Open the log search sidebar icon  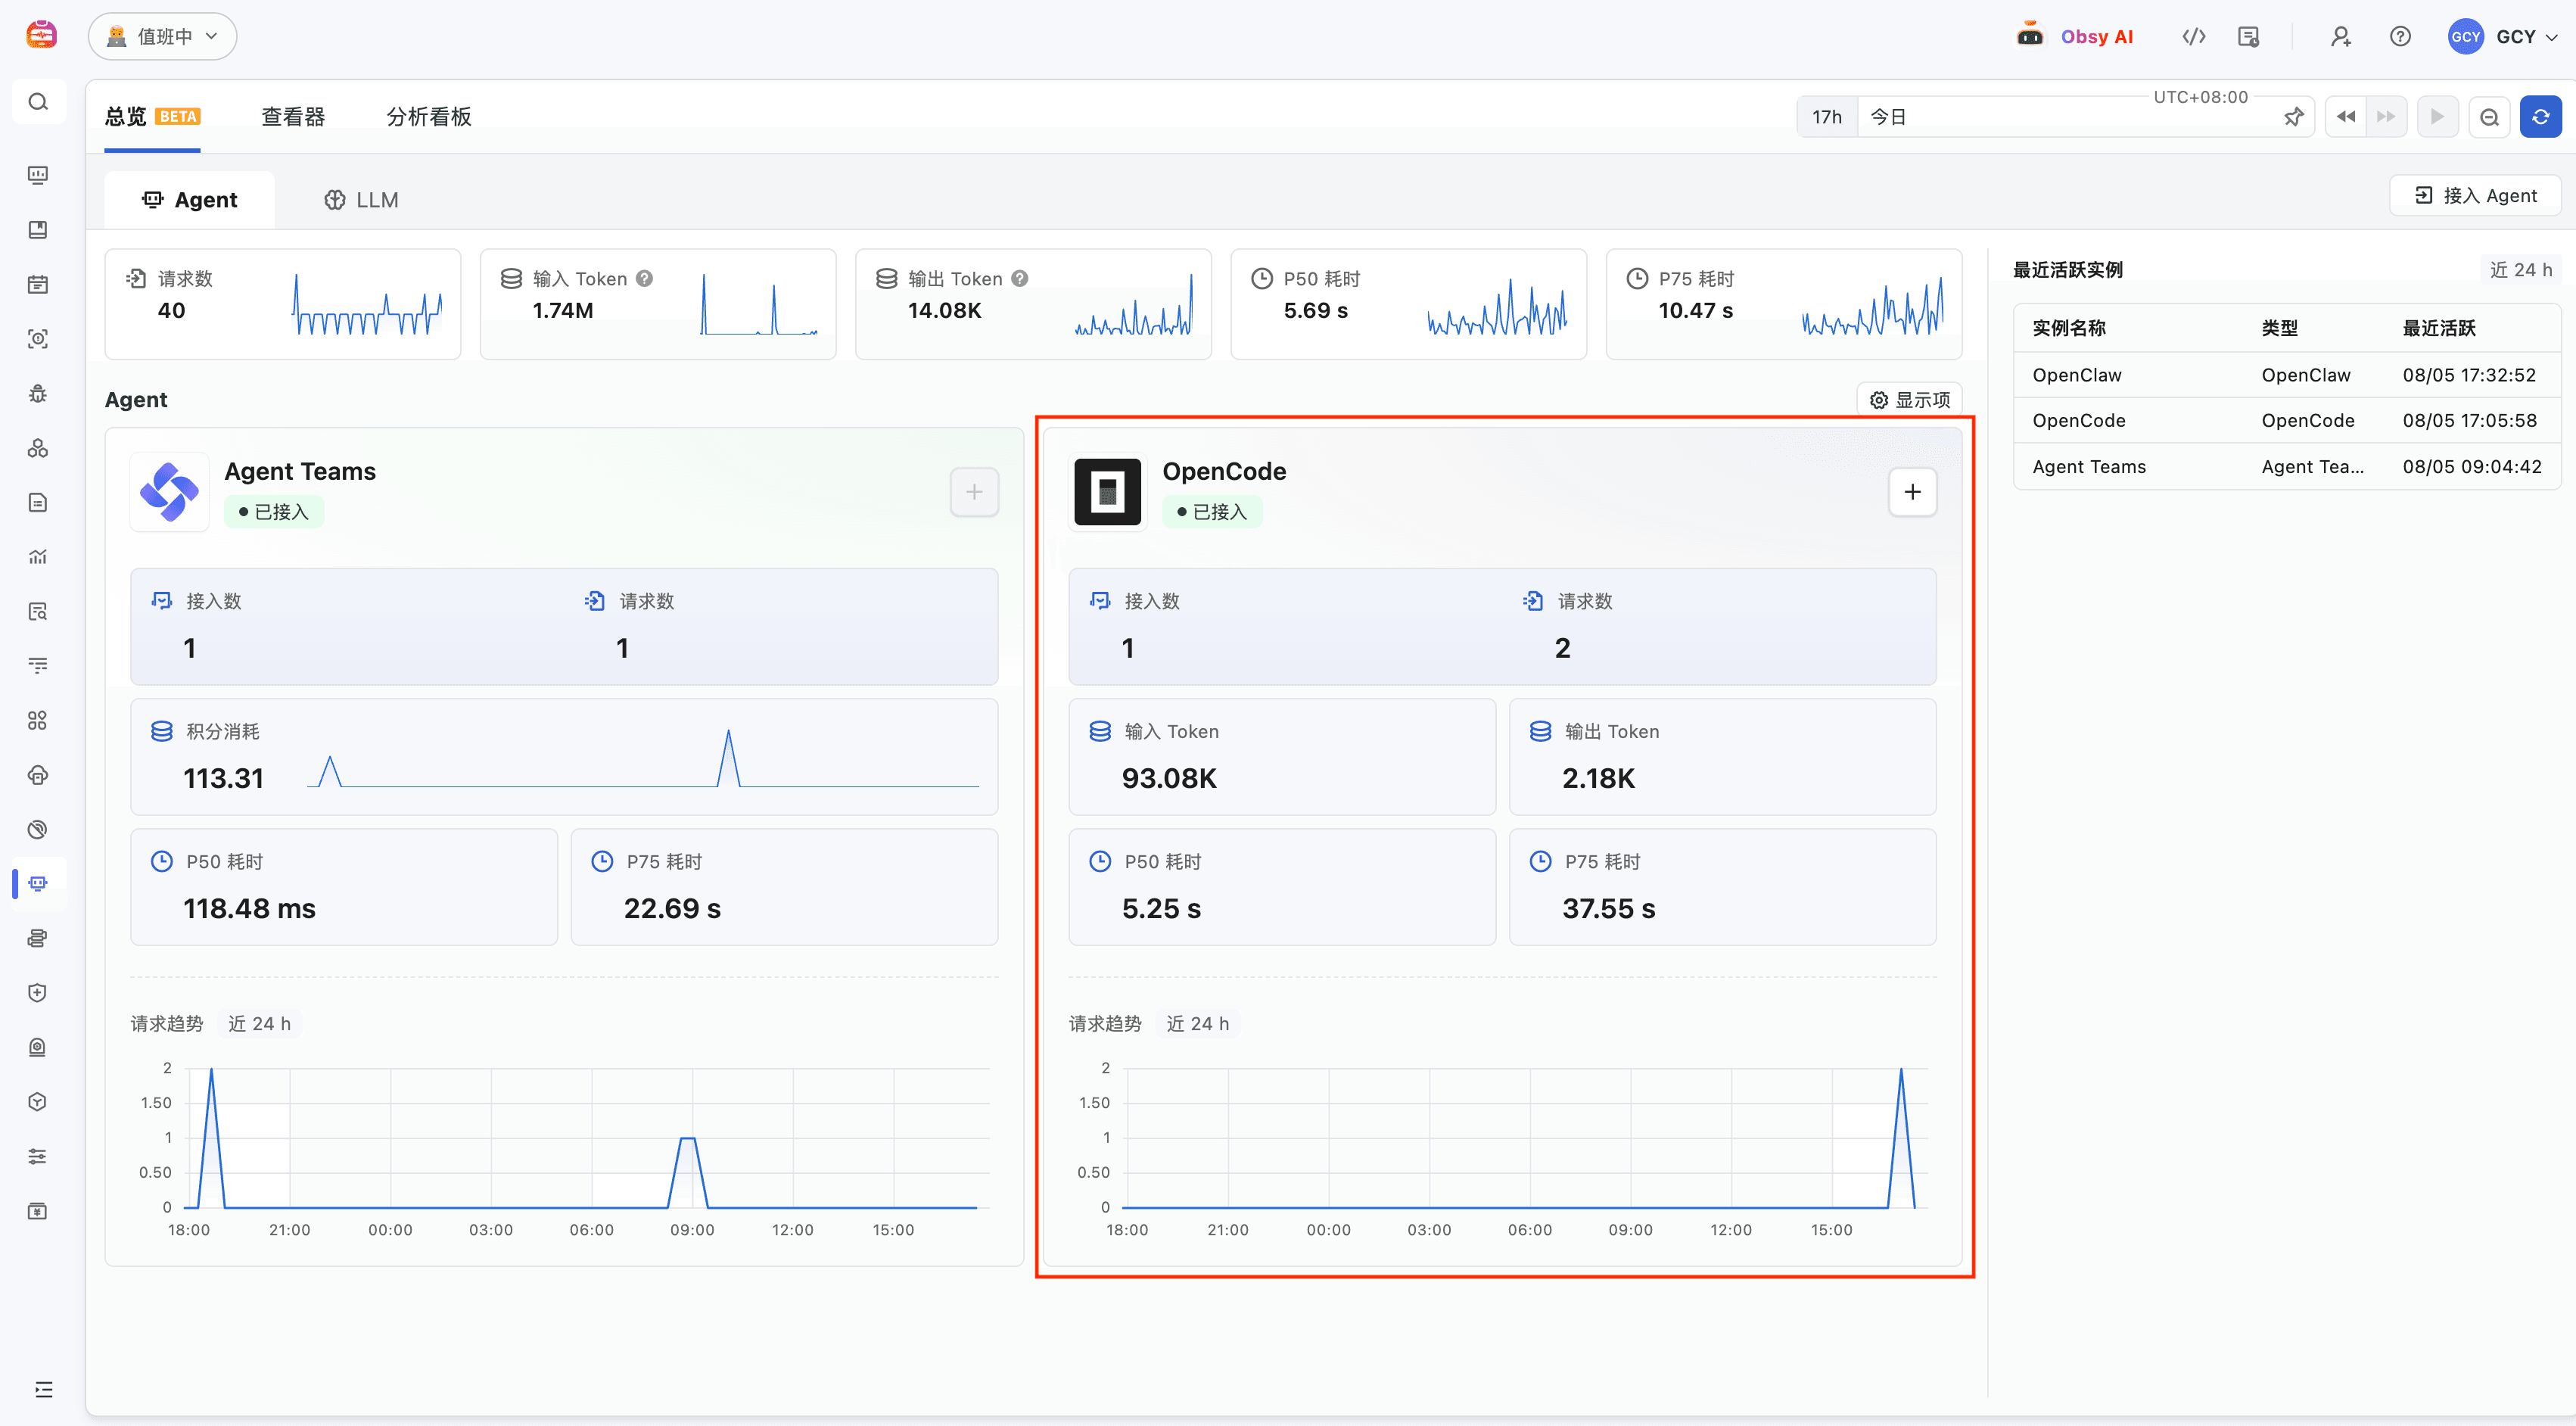(x=38, y=611)
